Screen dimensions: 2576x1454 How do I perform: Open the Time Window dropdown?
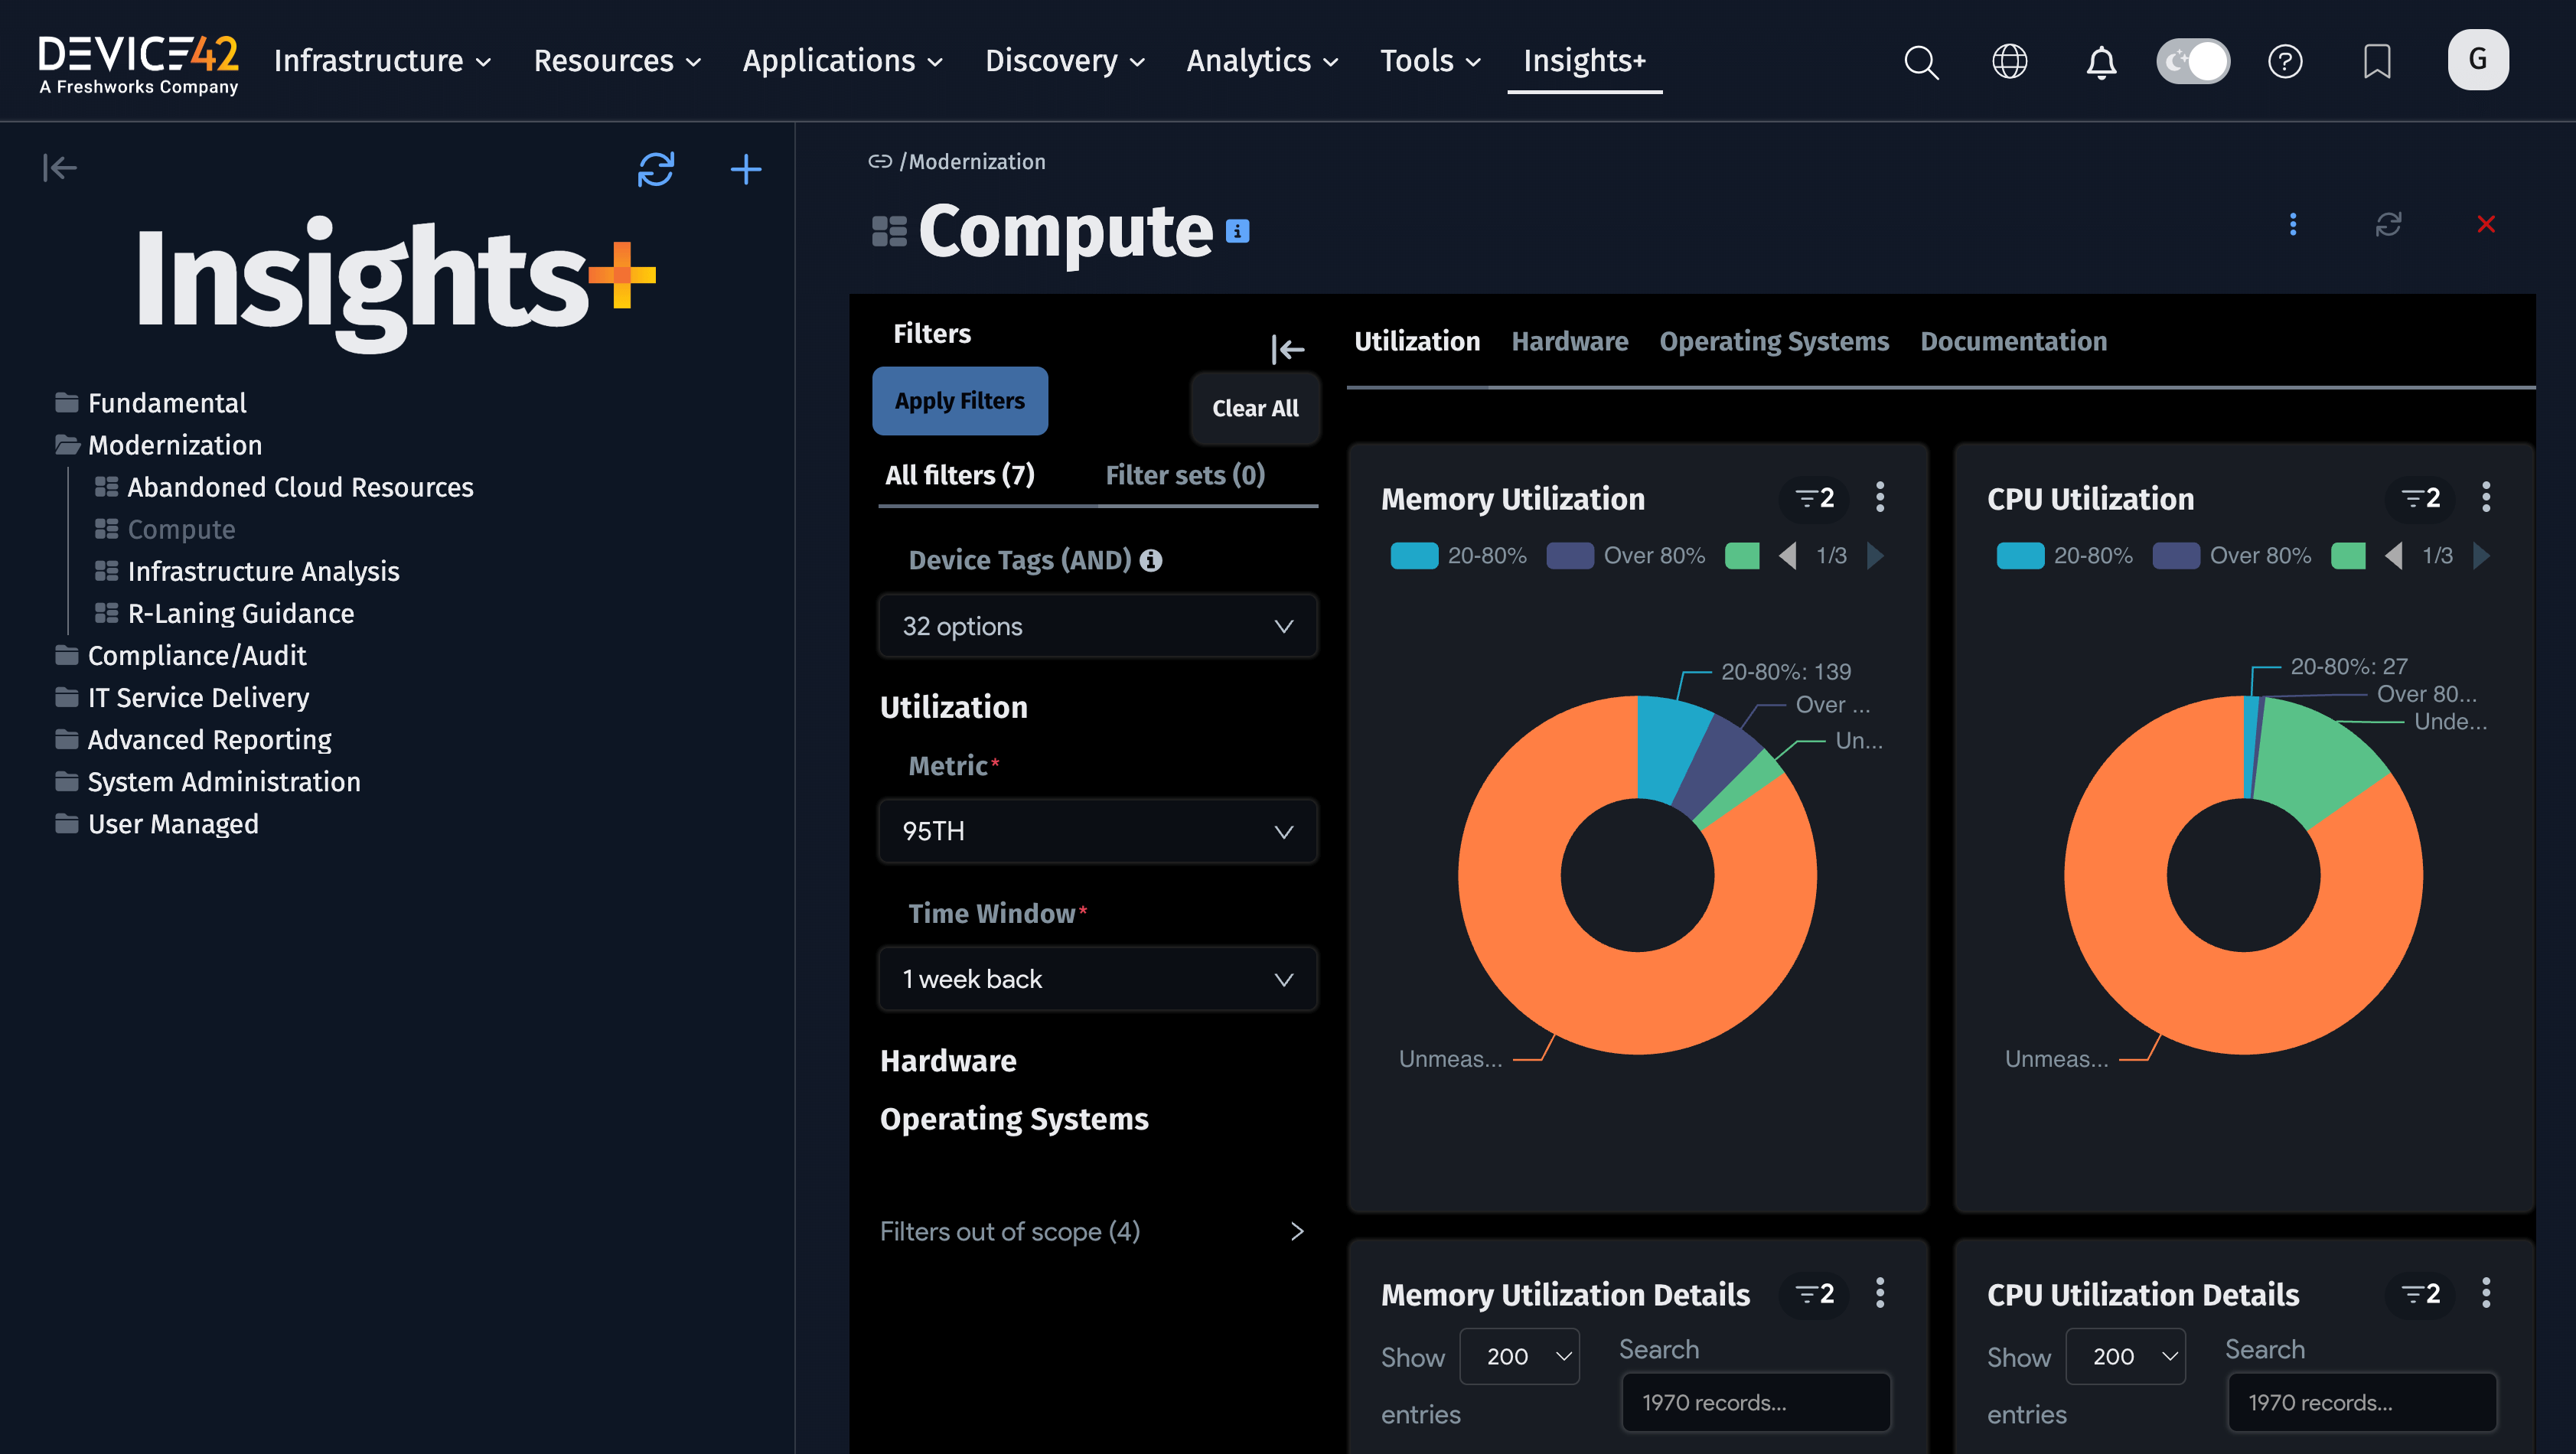[1097, 979]
